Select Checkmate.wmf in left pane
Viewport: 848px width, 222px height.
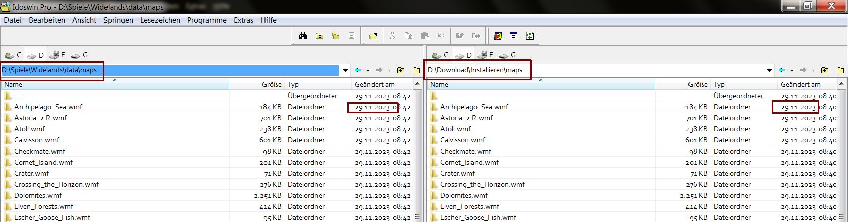click(39, 151)
